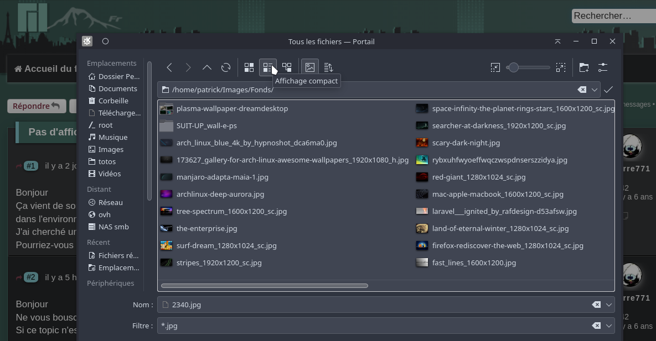Select manjaro-adapta-maia-1.jpg file

click(x=214, y=177)
